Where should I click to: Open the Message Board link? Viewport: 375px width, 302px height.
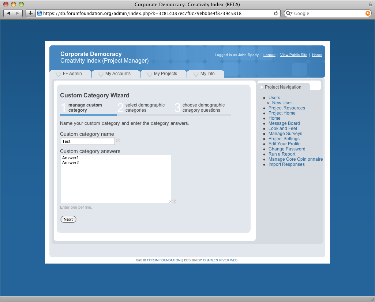coord(284,123)
